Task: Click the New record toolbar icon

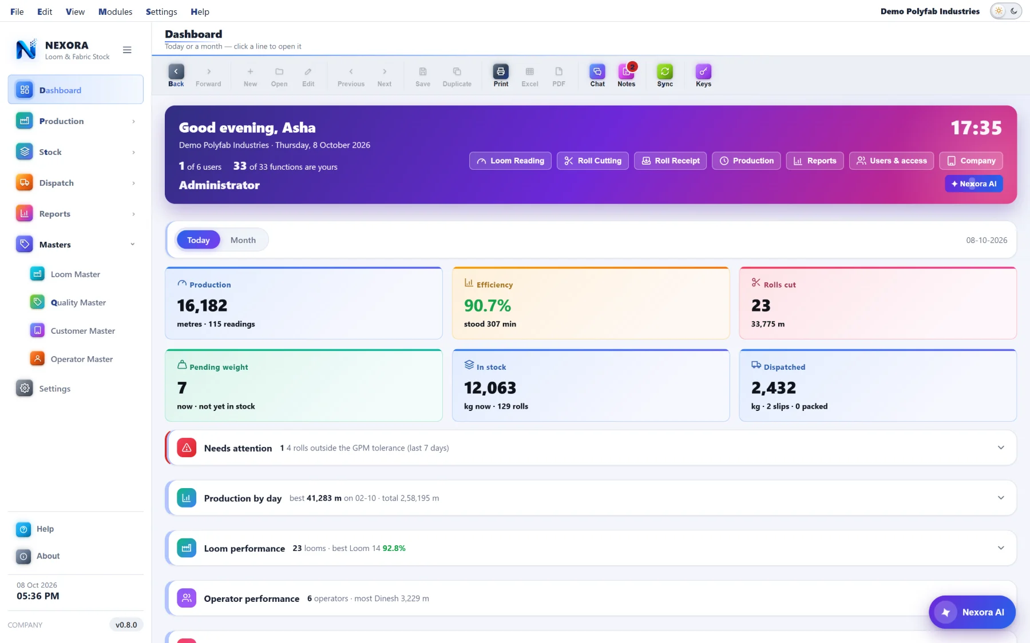Action: tap(250, 75)
